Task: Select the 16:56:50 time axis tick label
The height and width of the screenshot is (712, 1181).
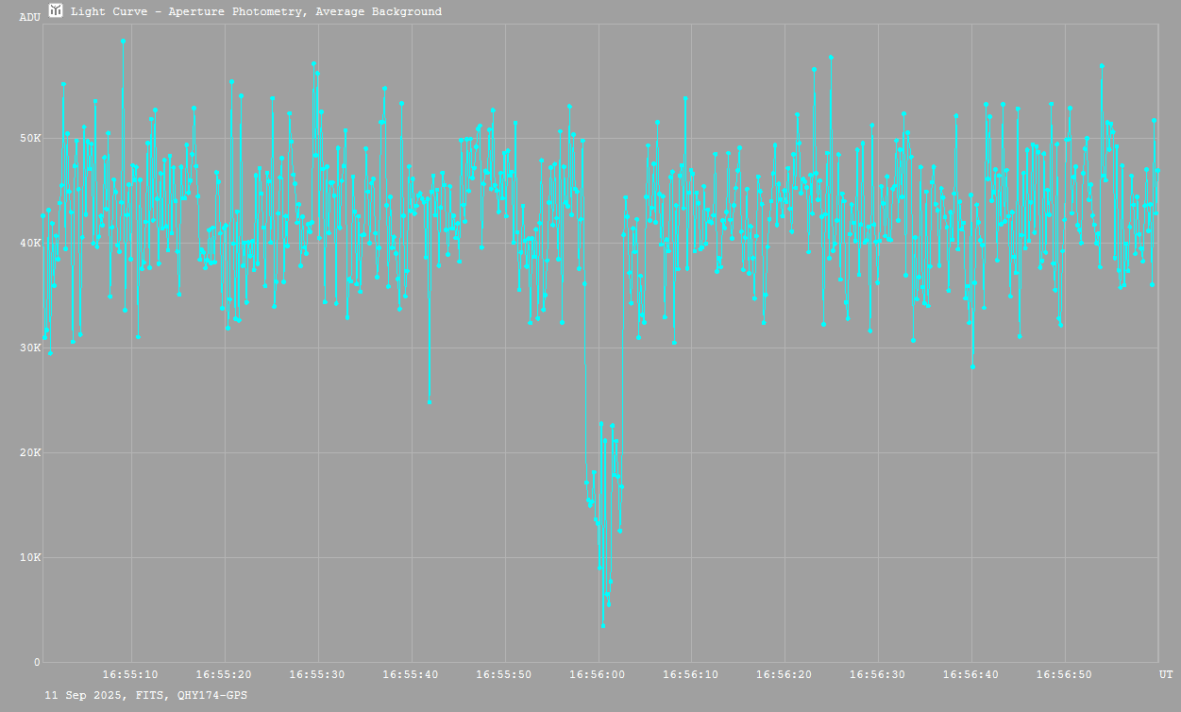Action: click(x=1065, y=674)
